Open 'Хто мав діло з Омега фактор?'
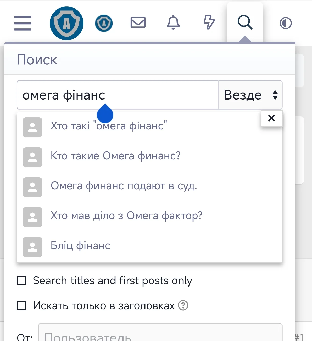This screenshot has height=341, width=312. tap(126, 216)
